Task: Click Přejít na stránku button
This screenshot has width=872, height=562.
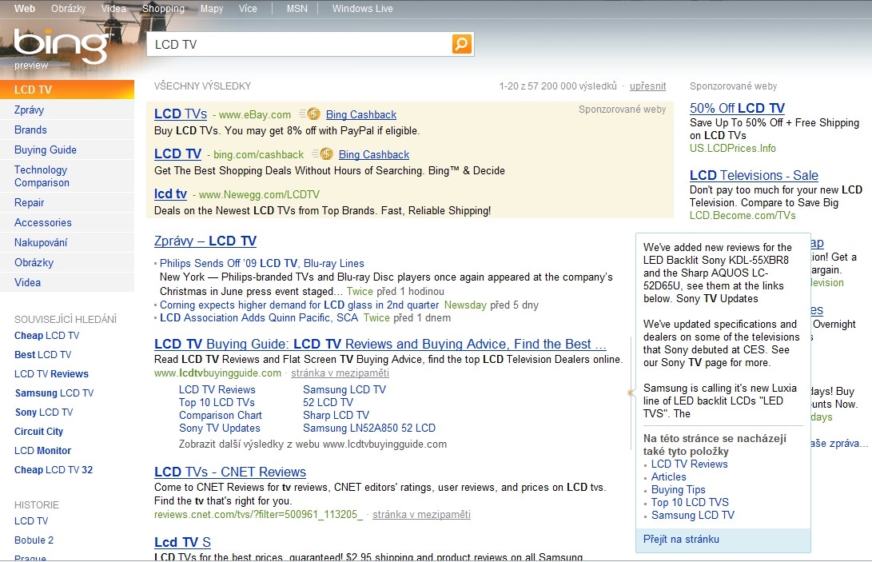Action: click(x=681, y=539)
